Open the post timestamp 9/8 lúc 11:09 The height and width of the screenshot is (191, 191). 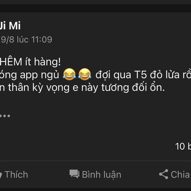pyautogui.click(x=26, y=39)
